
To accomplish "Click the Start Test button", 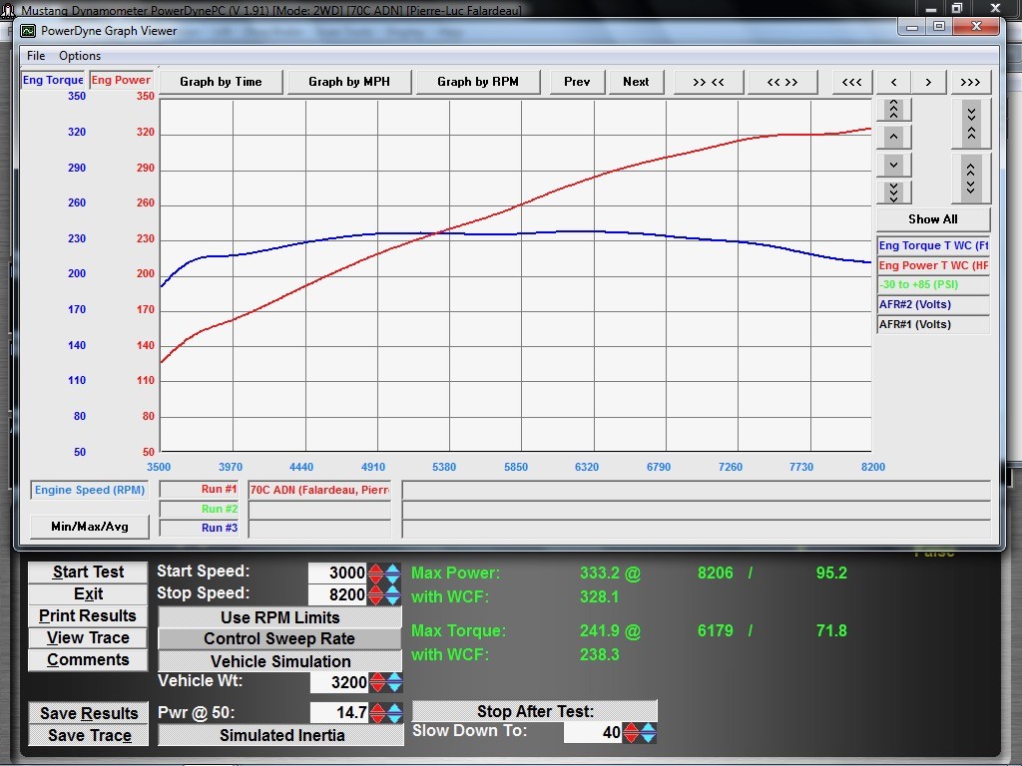I will tap(88, 572).
